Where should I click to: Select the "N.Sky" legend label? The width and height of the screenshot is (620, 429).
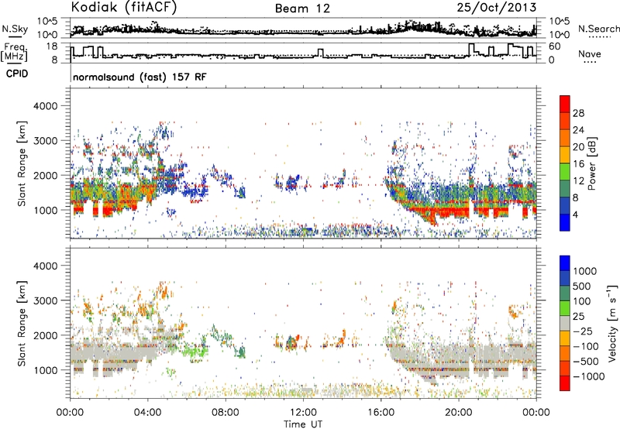[15, 29]
